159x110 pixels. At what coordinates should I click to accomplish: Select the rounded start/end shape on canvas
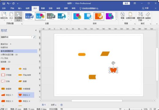(82, 55)
